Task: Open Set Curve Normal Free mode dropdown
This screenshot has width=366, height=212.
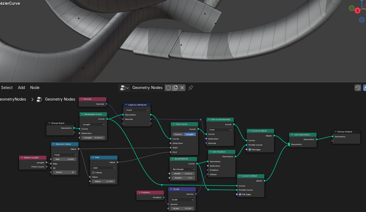Action: click(220, 130)
